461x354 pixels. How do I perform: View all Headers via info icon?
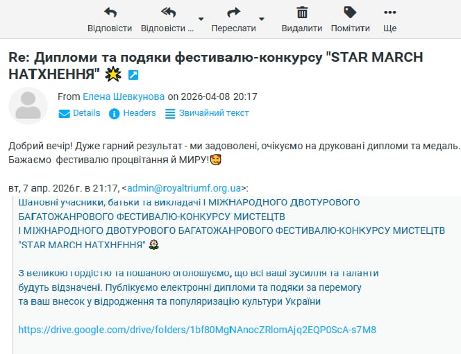[133, 113]
